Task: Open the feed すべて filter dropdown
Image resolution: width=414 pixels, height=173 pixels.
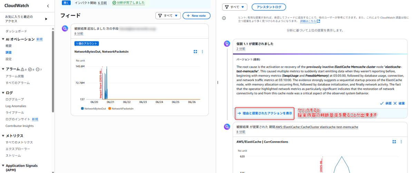Action: tap(168, 16)
